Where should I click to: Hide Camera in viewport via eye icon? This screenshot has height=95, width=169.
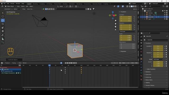tap(165, 13)
